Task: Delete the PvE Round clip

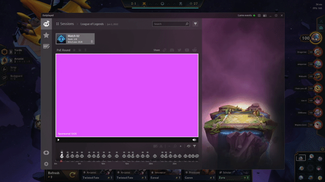Action: click(x=86, y=50)
